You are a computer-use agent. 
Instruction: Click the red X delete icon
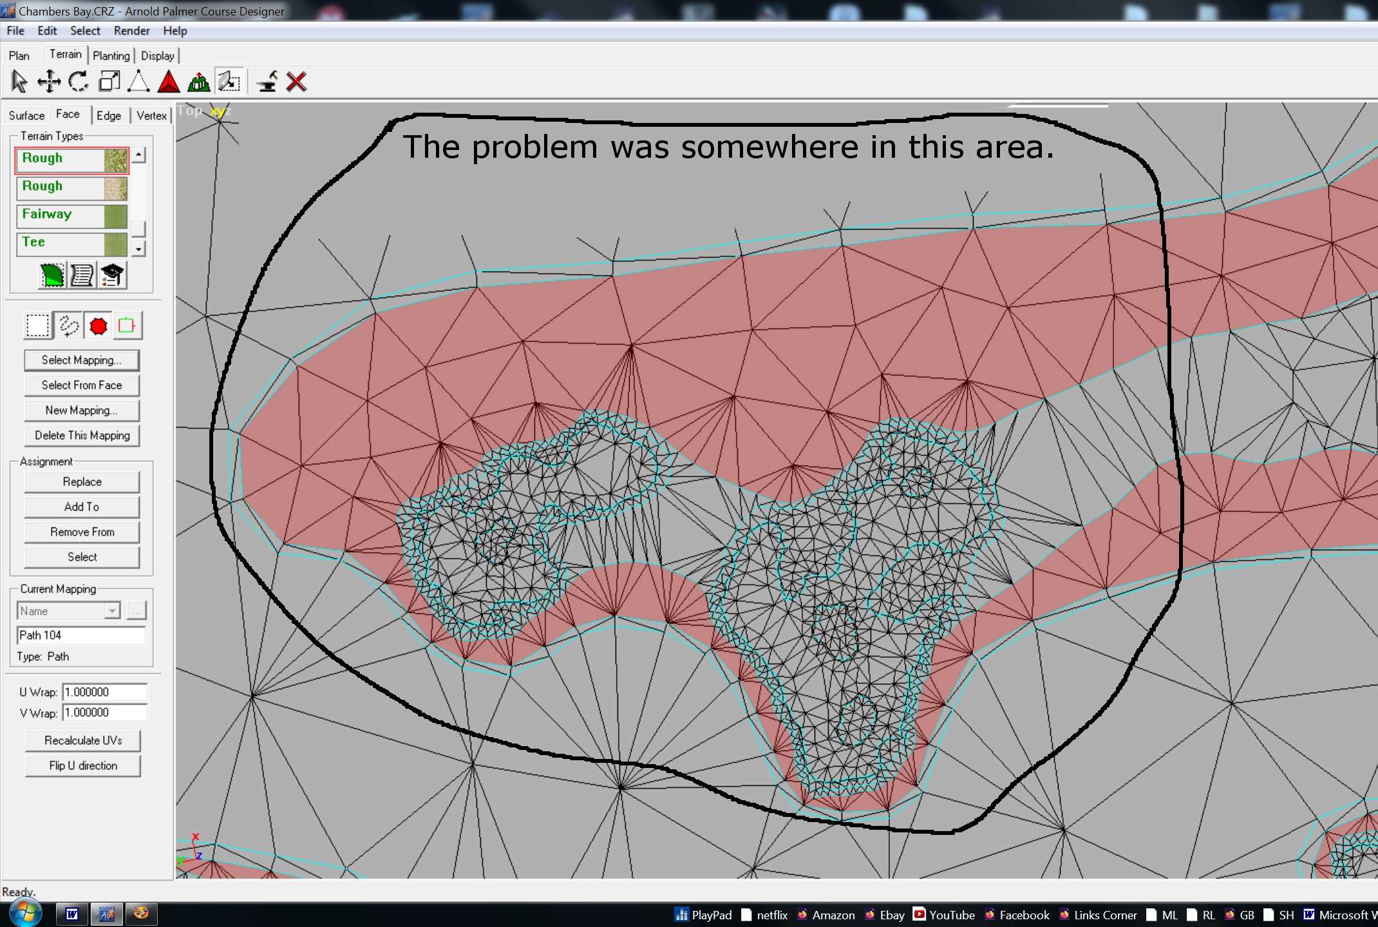point(296,82)
